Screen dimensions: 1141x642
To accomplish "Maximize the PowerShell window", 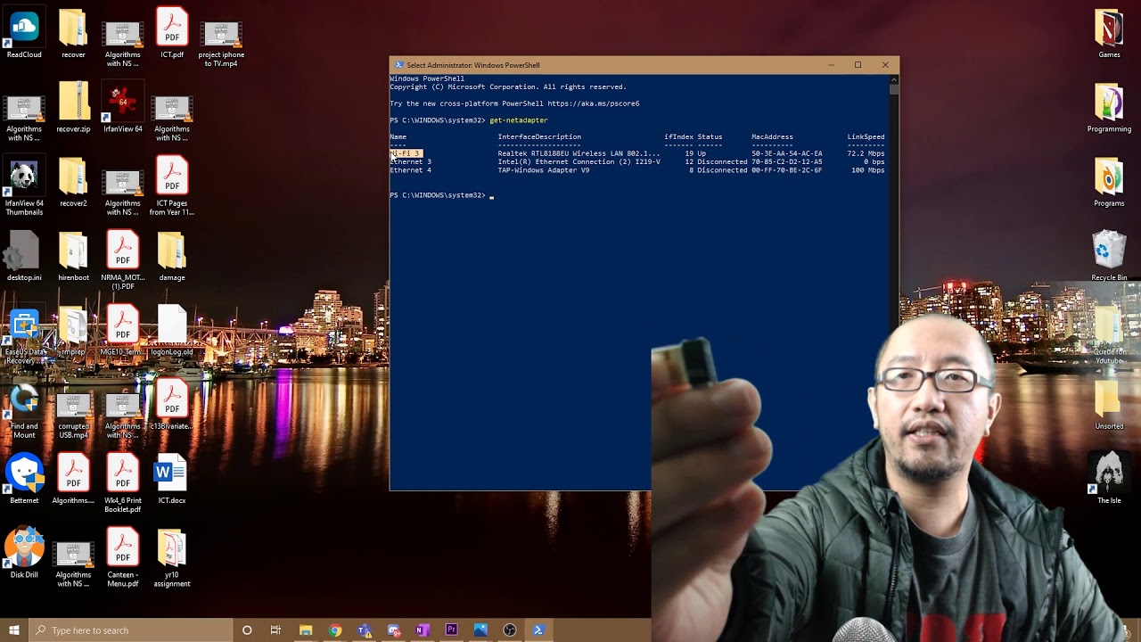I will coord(858,65).
